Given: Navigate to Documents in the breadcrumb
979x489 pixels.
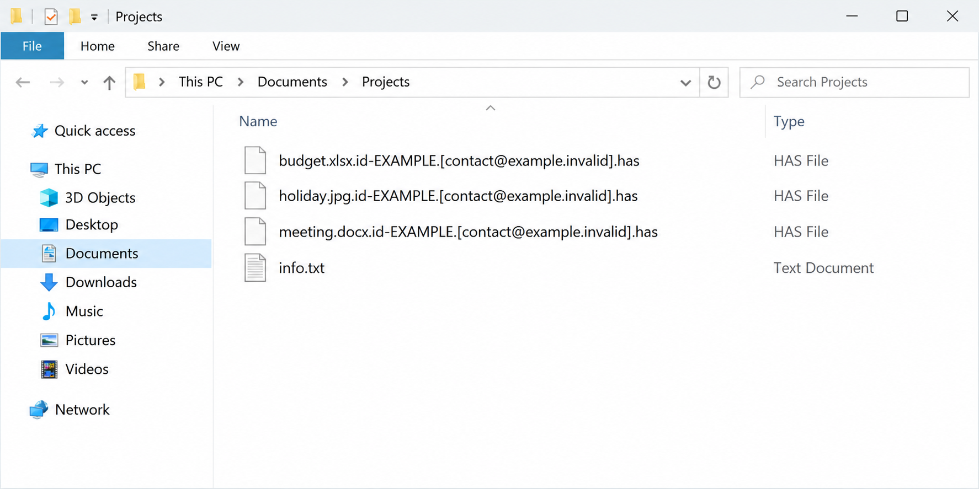Looking at the screenshot, I should coord(292,82).
